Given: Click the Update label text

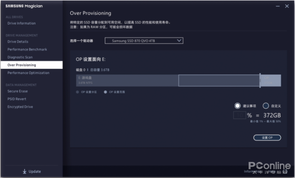Looking at the screenshot, I should point(35,172).
